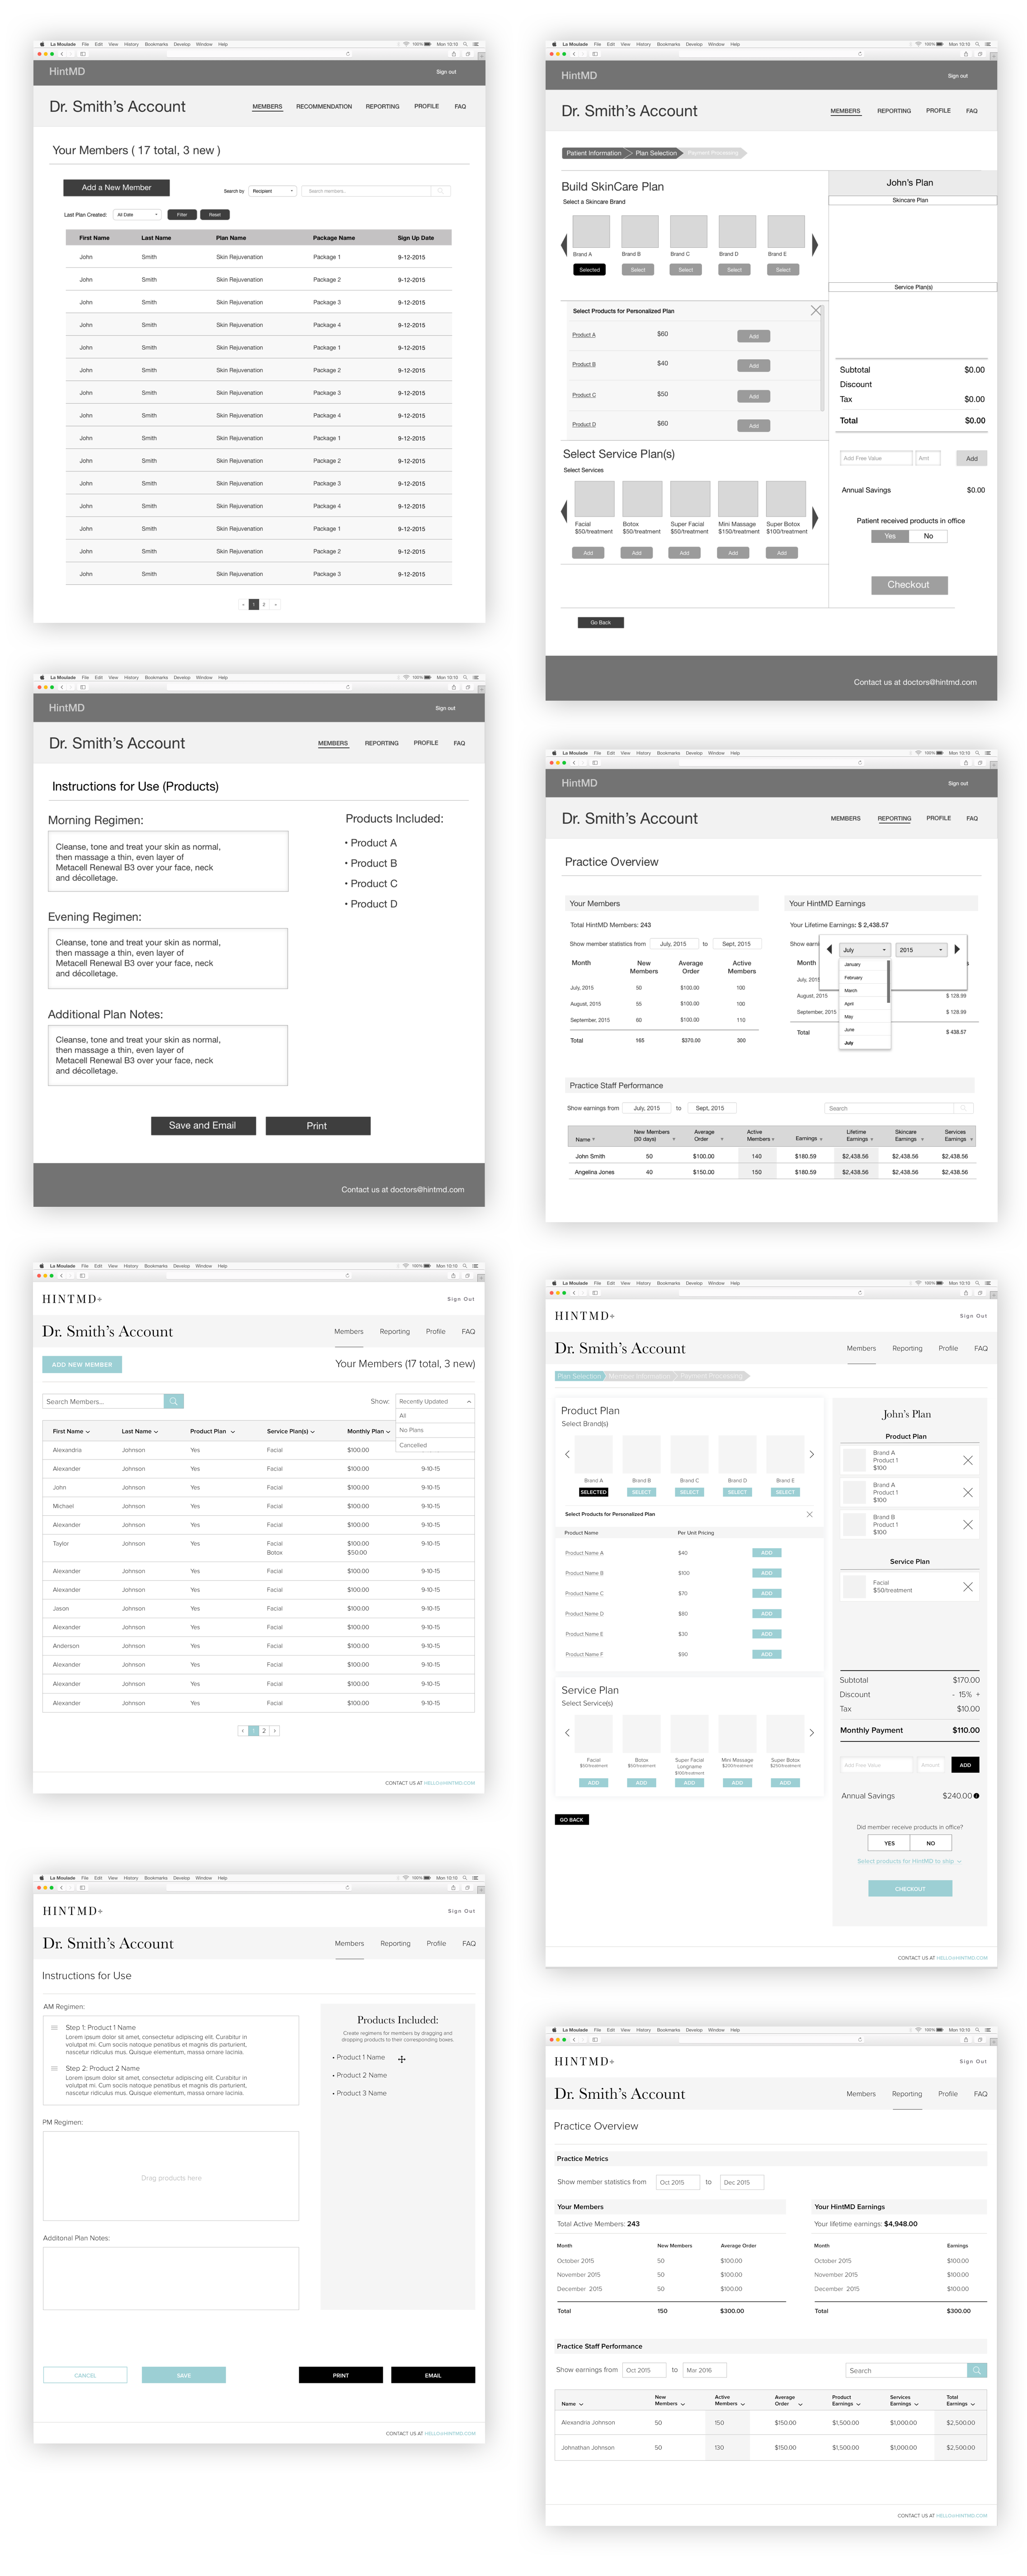
Task: Click scrollbar in the month dropdown list
Action: click(x=888, y=981)
